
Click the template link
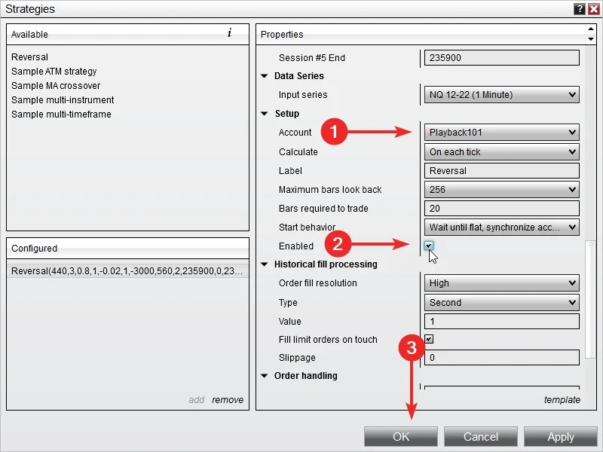(562, 400)
